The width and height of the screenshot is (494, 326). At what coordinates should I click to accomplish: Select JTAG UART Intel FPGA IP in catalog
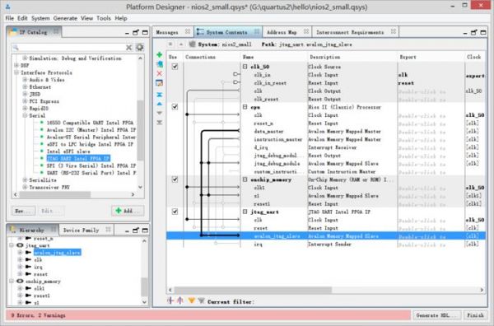tap(78, 158)
